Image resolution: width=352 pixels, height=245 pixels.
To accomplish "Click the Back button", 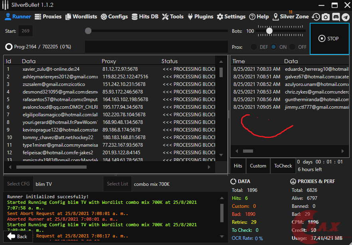I will 18,236.
